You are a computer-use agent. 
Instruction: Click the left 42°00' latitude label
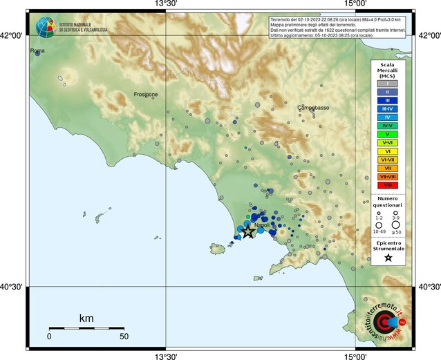12,36
